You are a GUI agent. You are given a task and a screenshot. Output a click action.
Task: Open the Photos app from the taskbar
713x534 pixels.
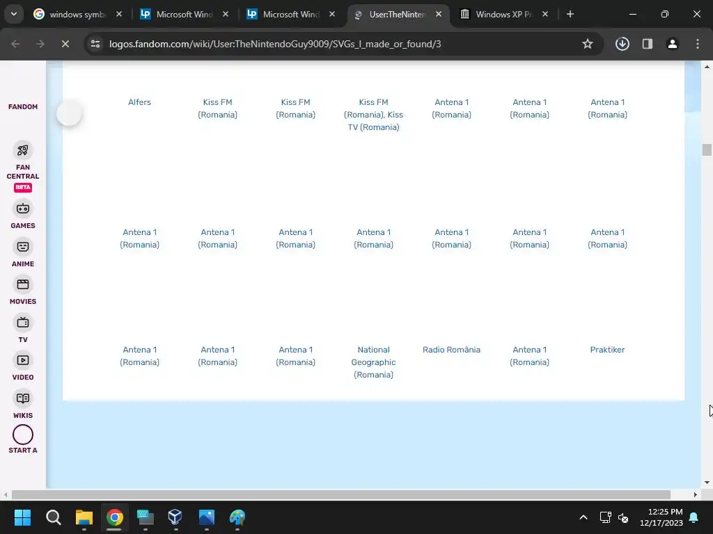[x=206, y=517]
